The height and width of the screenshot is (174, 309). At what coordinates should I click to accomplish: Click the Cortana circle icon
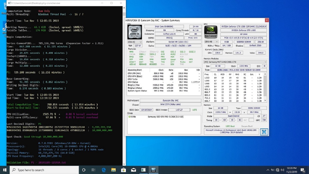84,170
